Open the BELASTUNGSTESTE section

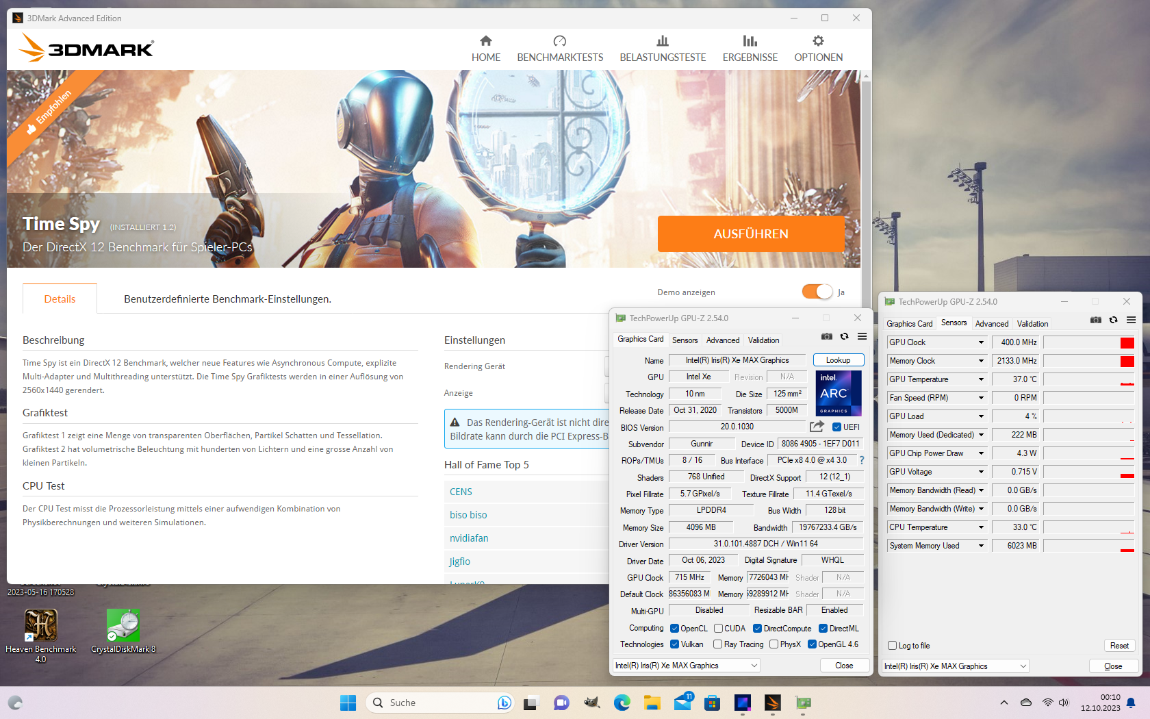point(663,49)
